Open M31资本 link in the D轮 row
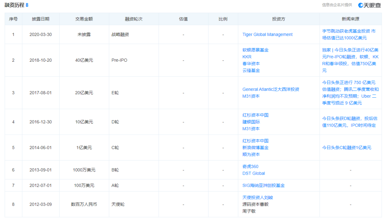This screenshot has width=385, height=221. (x=251, y=129)
